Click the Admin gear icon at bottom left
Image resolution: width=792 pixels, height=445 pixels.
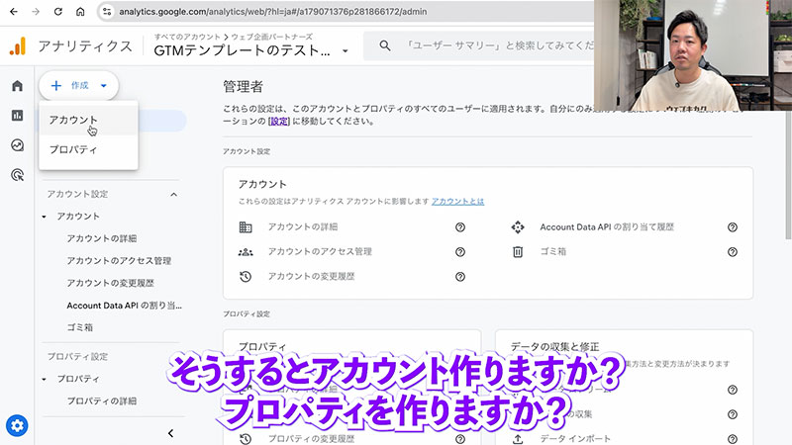tap(17, 426)
